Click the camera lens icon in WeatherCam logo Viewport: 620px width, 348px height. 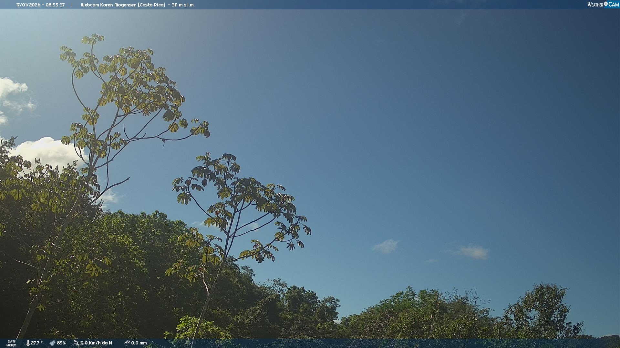606,4
